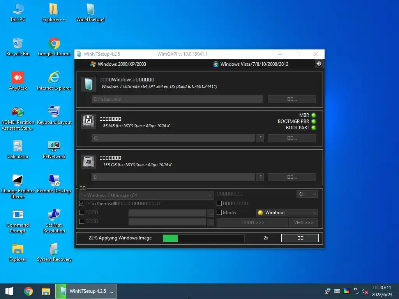Click browse button for installation drive E:
This screenshot has height=299, width=399.
tap(291, 177)
